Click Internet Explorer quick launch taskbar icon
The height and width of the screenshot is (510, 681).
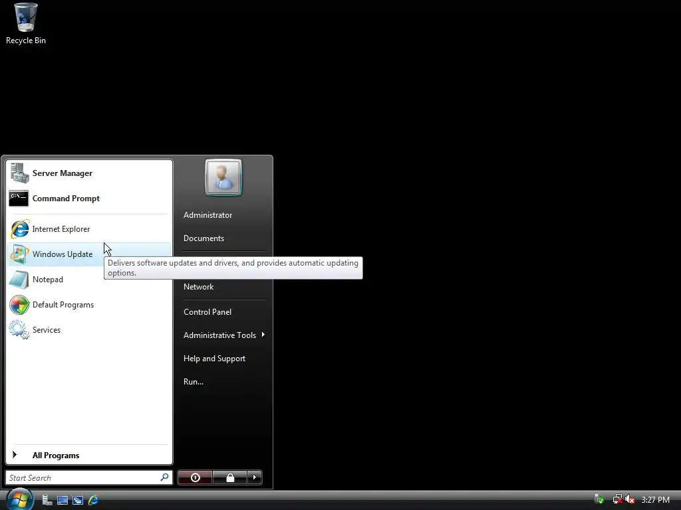click(93, 500)
